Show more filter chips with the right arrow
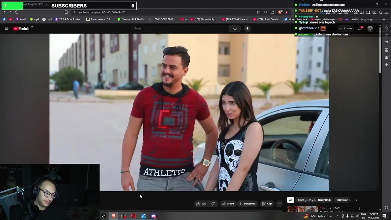The image size is (391, 220). 356,200
